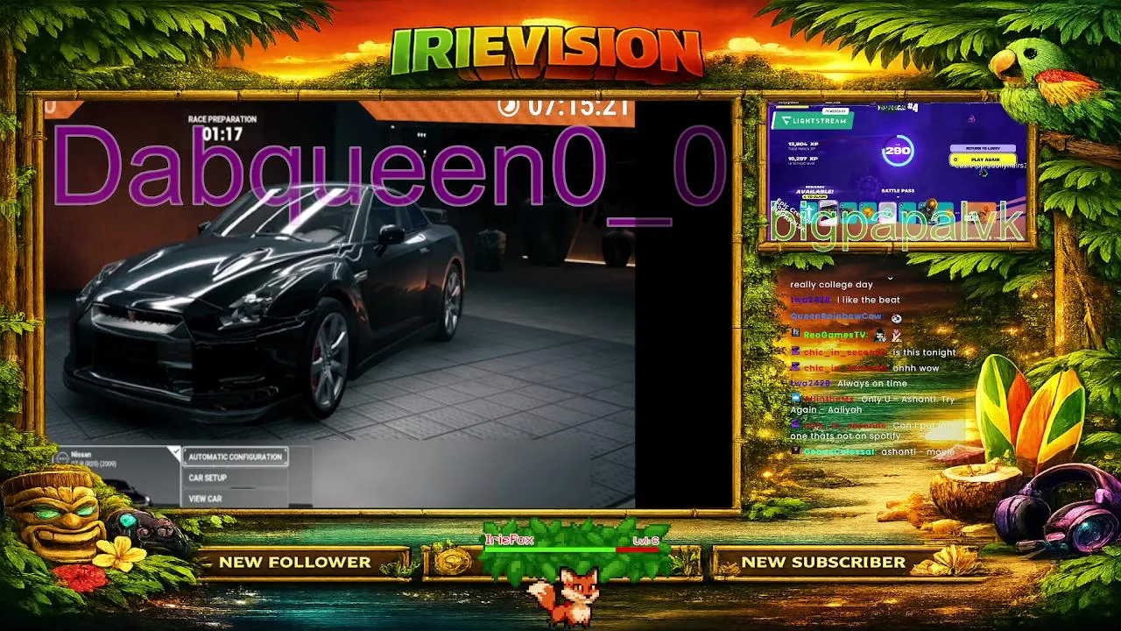Viewport: 1121px width, 631px height.
Task: Open the Car Setup menu option
Action: pos(235,478)
